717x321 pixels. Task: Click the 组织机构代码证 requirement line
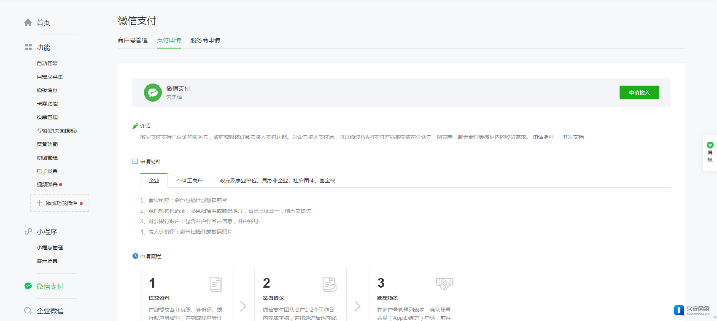[x=226, y=211]
